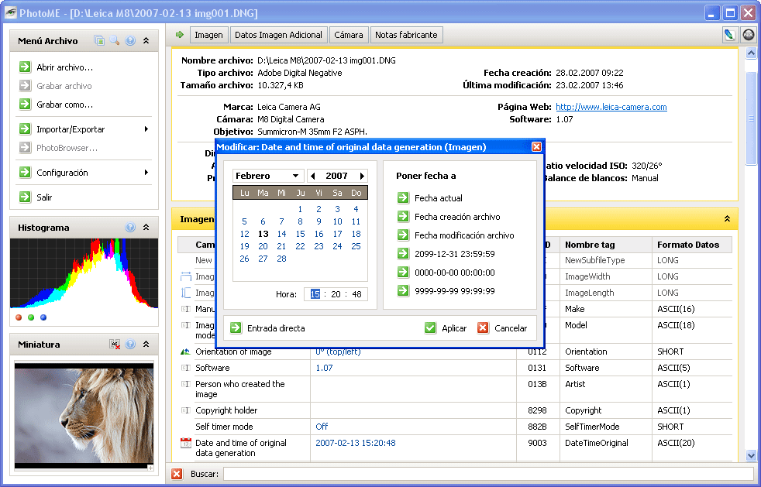Toggle the green histogram channel dot

(31, 317)
